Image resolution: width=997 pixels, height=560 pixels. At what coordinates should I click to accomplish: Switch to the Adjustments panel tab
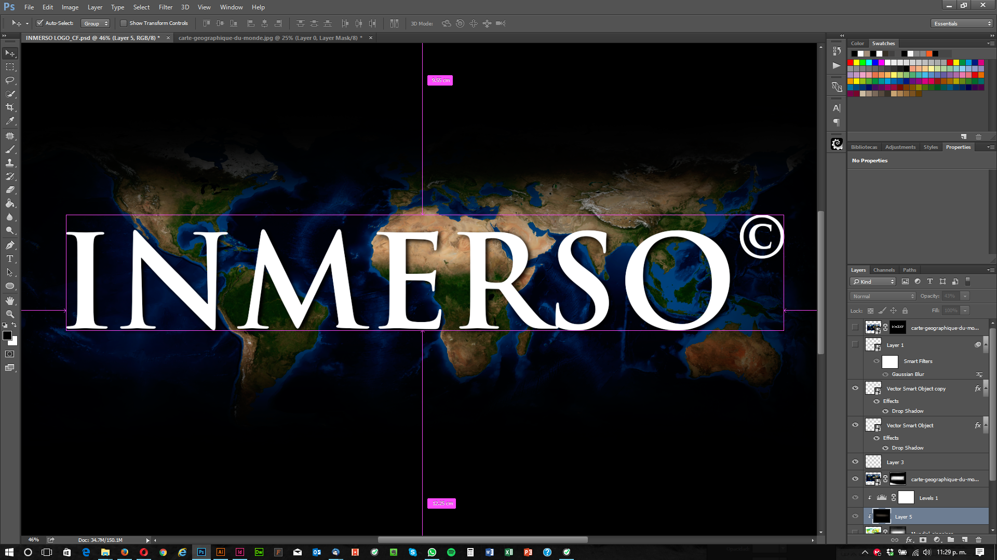(x=900, y=147)
